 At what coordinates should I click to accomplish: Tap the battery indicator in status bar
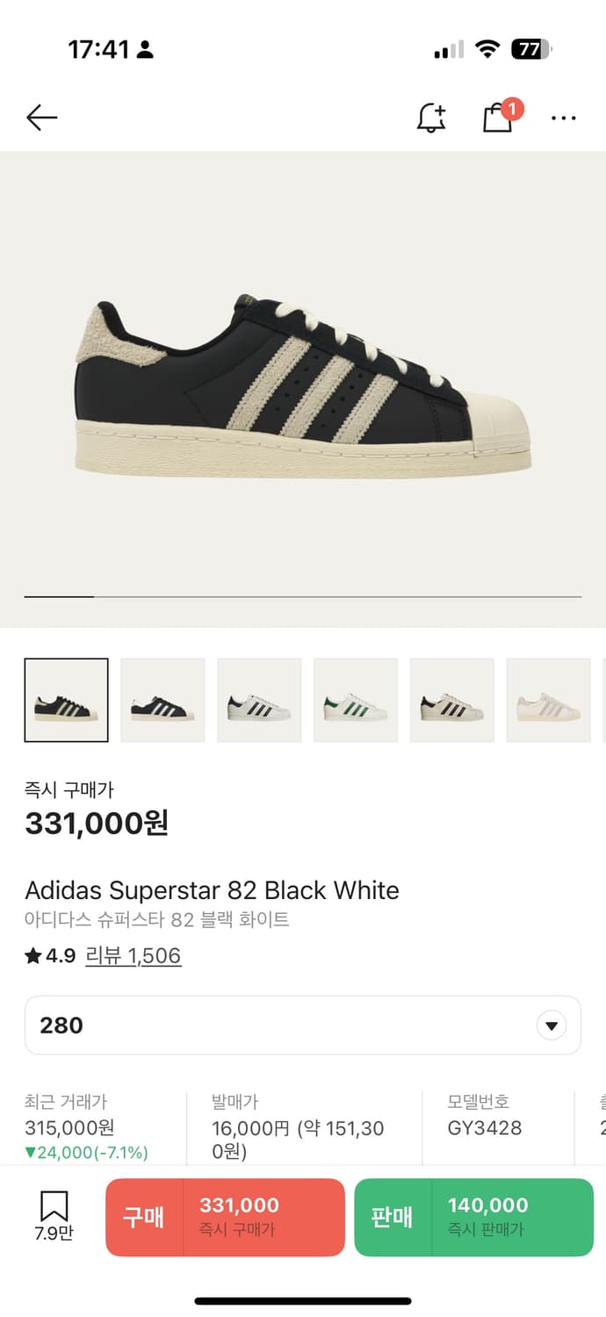(530, 50)
